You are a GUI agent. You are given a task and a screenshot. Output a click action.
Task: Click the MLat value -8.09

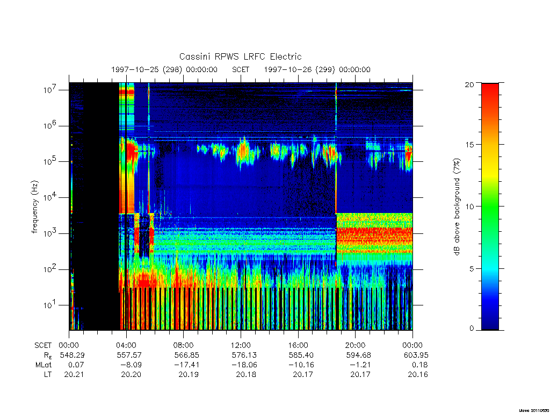click(x=131, y=365)
